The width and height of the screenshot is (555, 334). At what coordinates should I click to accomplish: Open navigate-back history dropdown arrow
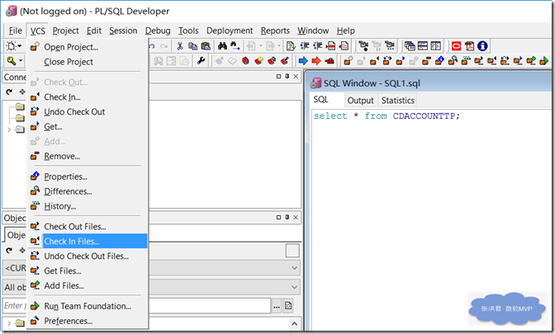click(x=261, y=46)
